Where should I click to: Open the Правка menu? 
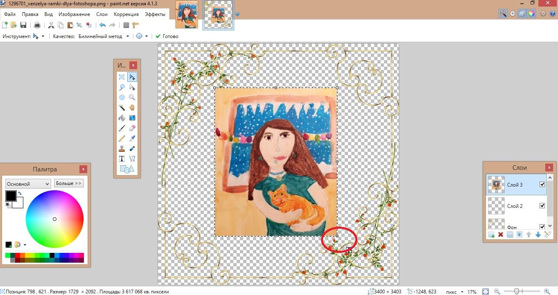click(x=30, y=14)
